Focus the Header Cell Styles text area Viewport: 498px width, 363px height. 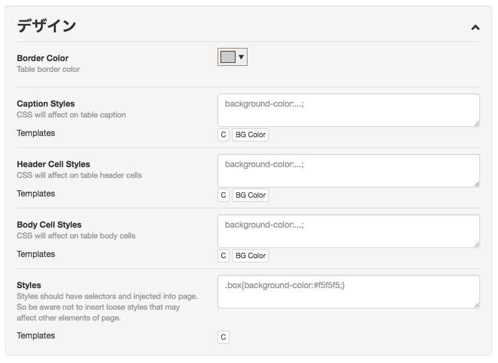point(348,171)
